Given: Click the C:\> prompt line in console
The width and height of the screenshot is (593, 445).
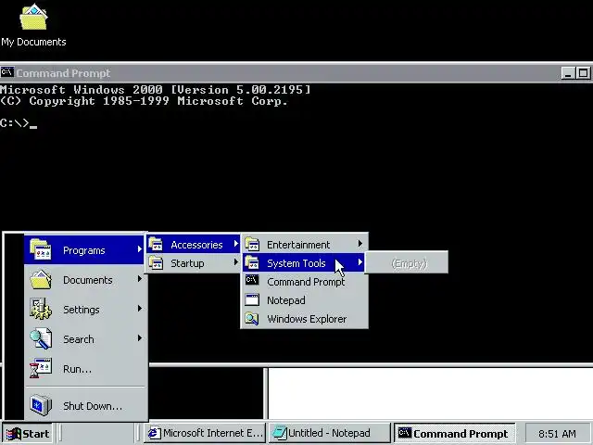Looking at the screenshot, I should point(19,123).
